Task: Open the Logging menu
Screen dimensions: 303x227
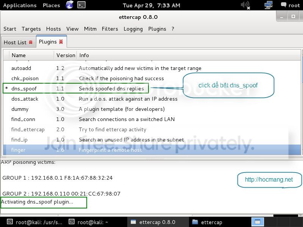Action: 133,29
